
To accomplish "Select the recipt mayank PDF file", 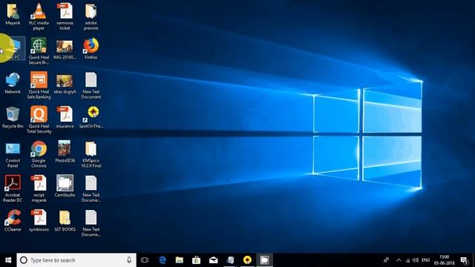I will tap(39, 189).
